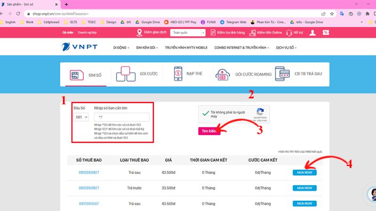Click the share page icon in address bar
Image resolution: width=376 pixels, height=211 pixels.
point(323,14)
